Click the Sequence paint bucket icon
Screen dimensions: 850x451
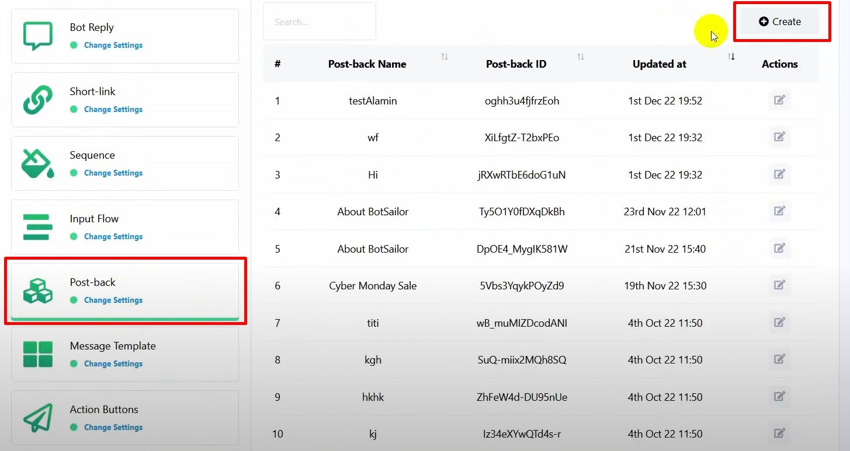[37, 163]
